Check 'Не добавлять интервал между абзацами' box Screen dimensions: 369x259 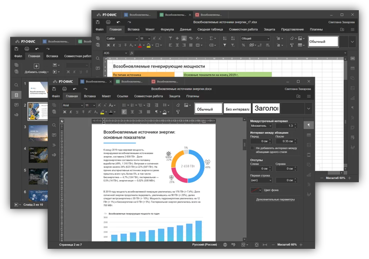pyautogui.click(x=252, y=149)
